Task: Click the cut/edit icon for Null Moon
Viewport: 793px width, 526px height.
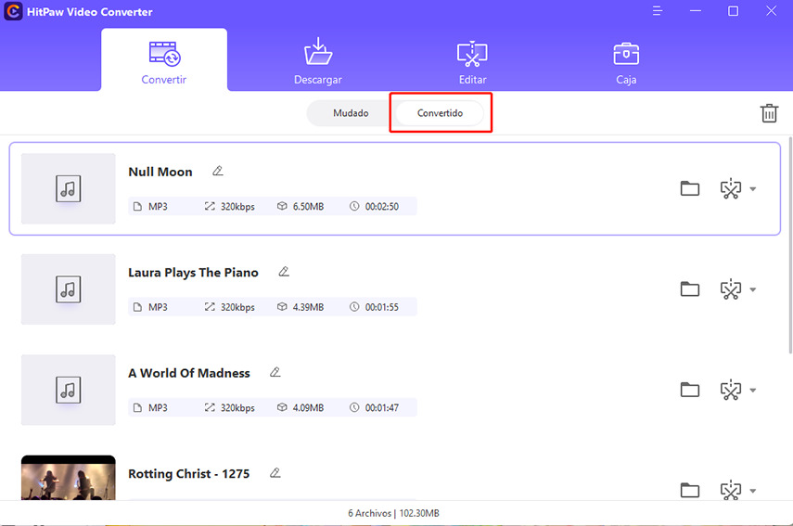Action: click(x=730, y=188)
